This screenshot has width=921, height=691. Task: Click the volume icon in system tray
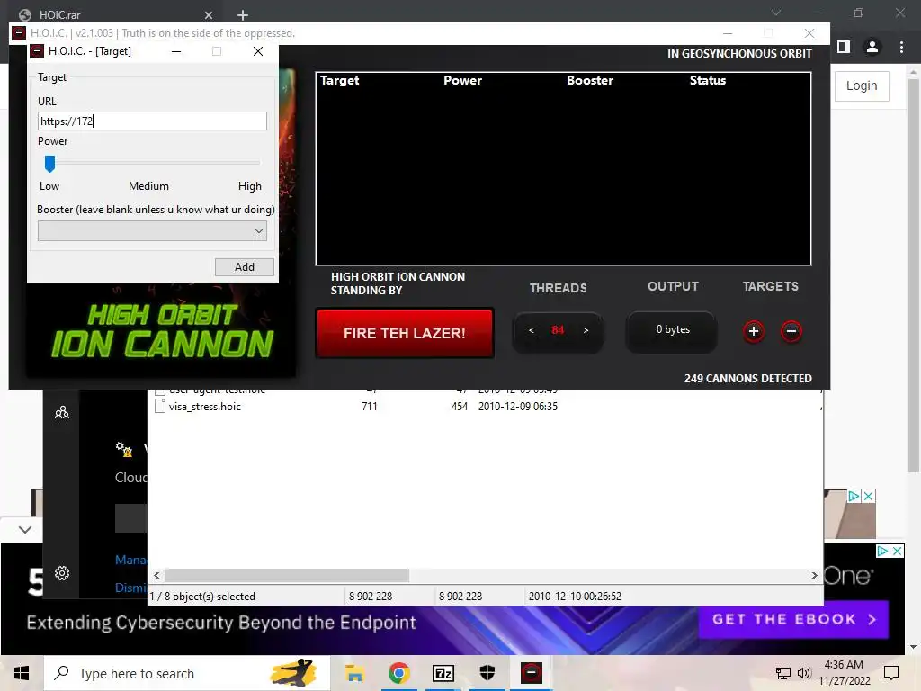coord(804,673)
